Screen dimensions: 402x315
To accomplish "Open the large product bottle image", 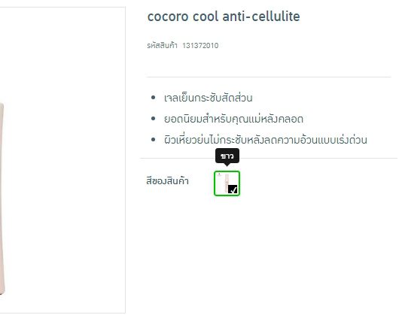I will [2, 198].
